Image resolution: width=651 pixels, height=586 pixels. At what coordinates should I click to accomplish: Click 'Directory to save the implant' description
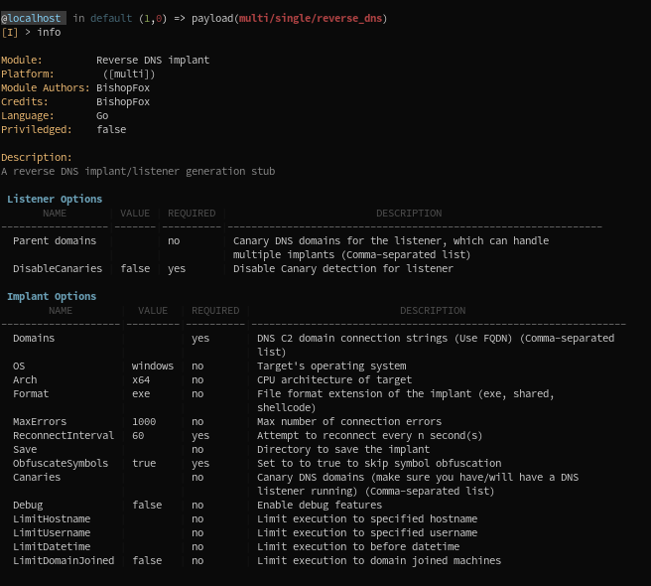coord(343,449)
